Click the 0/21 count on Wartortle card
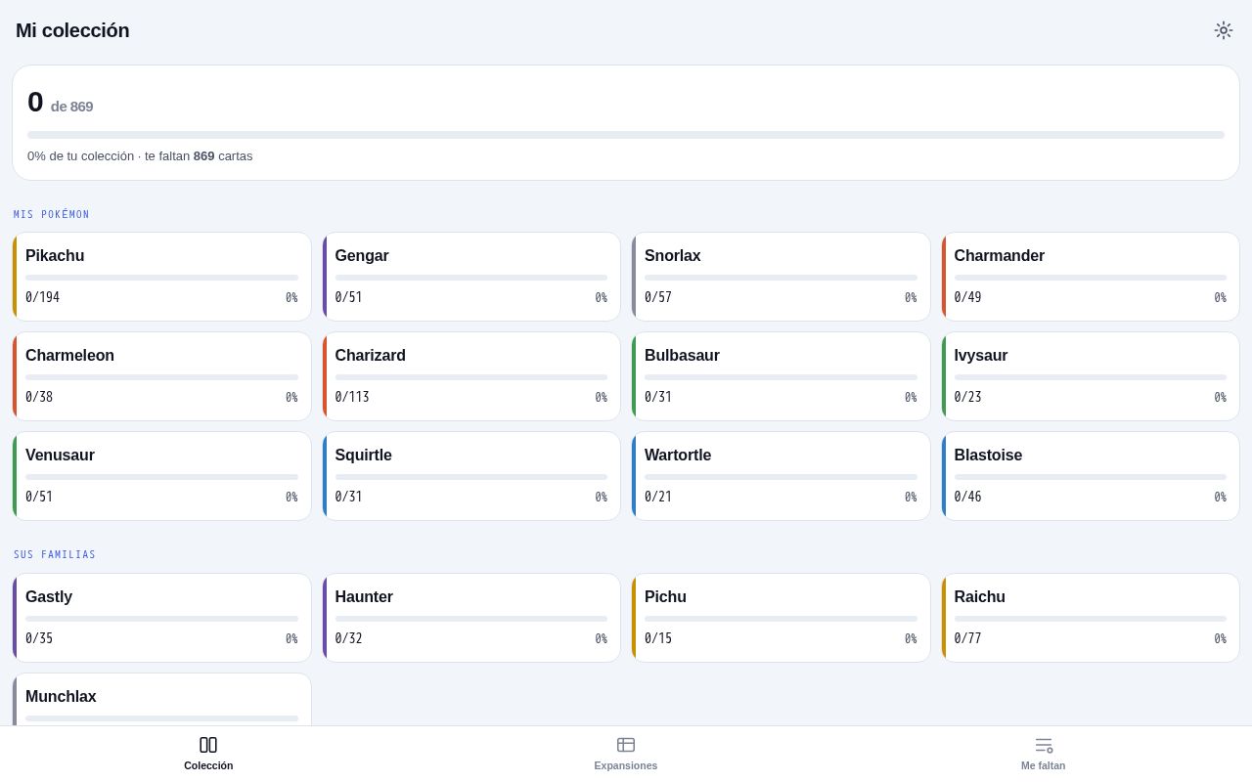1252x782 pixels. pyautogui.click(x=658, y=498)
